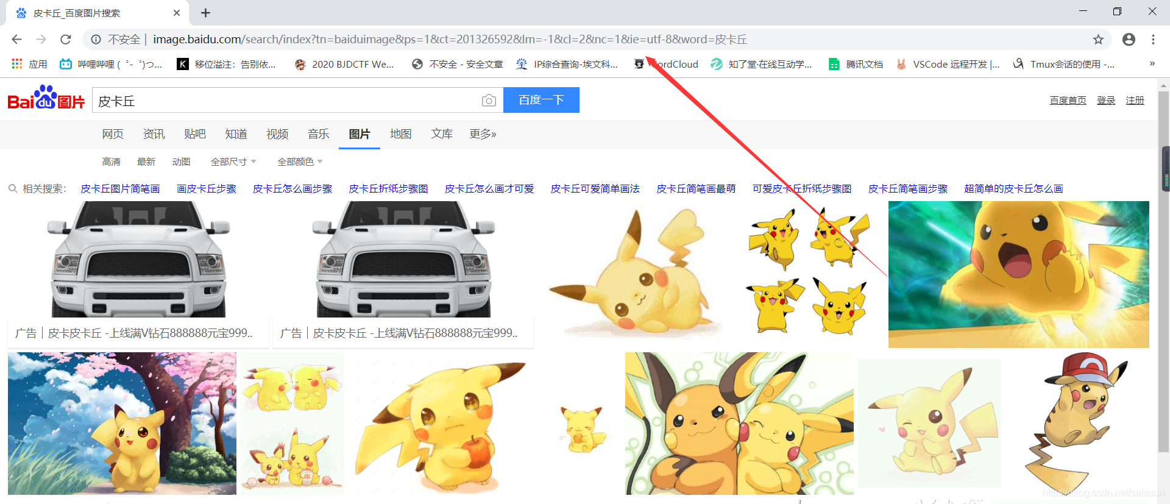The width and height of the screenshot is (1170, 504).
Task: Open the 移位溢注 bookmark
Action: (x=226, y=64)
